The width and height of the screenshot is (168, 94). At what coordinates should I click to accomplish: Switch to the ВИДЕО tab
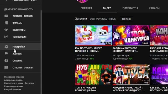click(x=107, y=8)
